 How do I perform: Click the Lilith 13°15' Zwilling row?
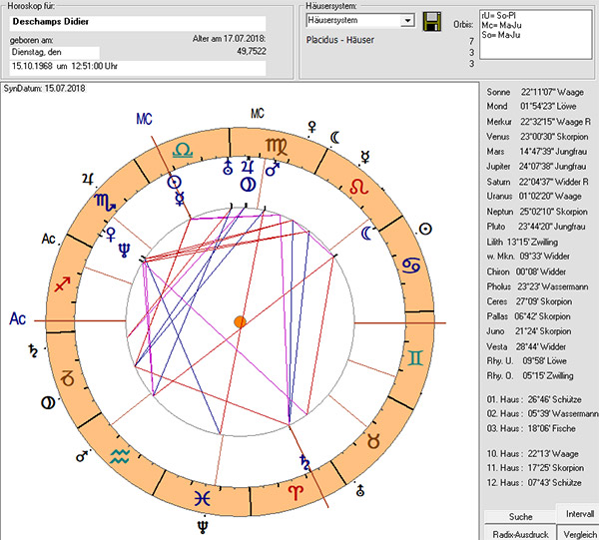tap(522, 243)
